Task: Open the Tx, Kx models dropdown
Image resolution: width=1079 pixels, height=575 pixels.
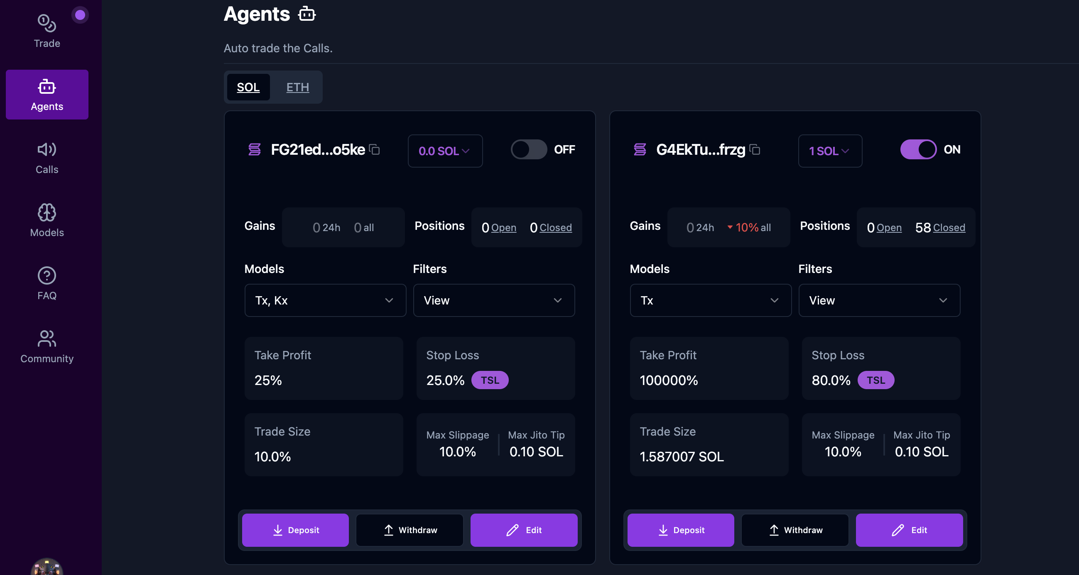Action: 325,300
